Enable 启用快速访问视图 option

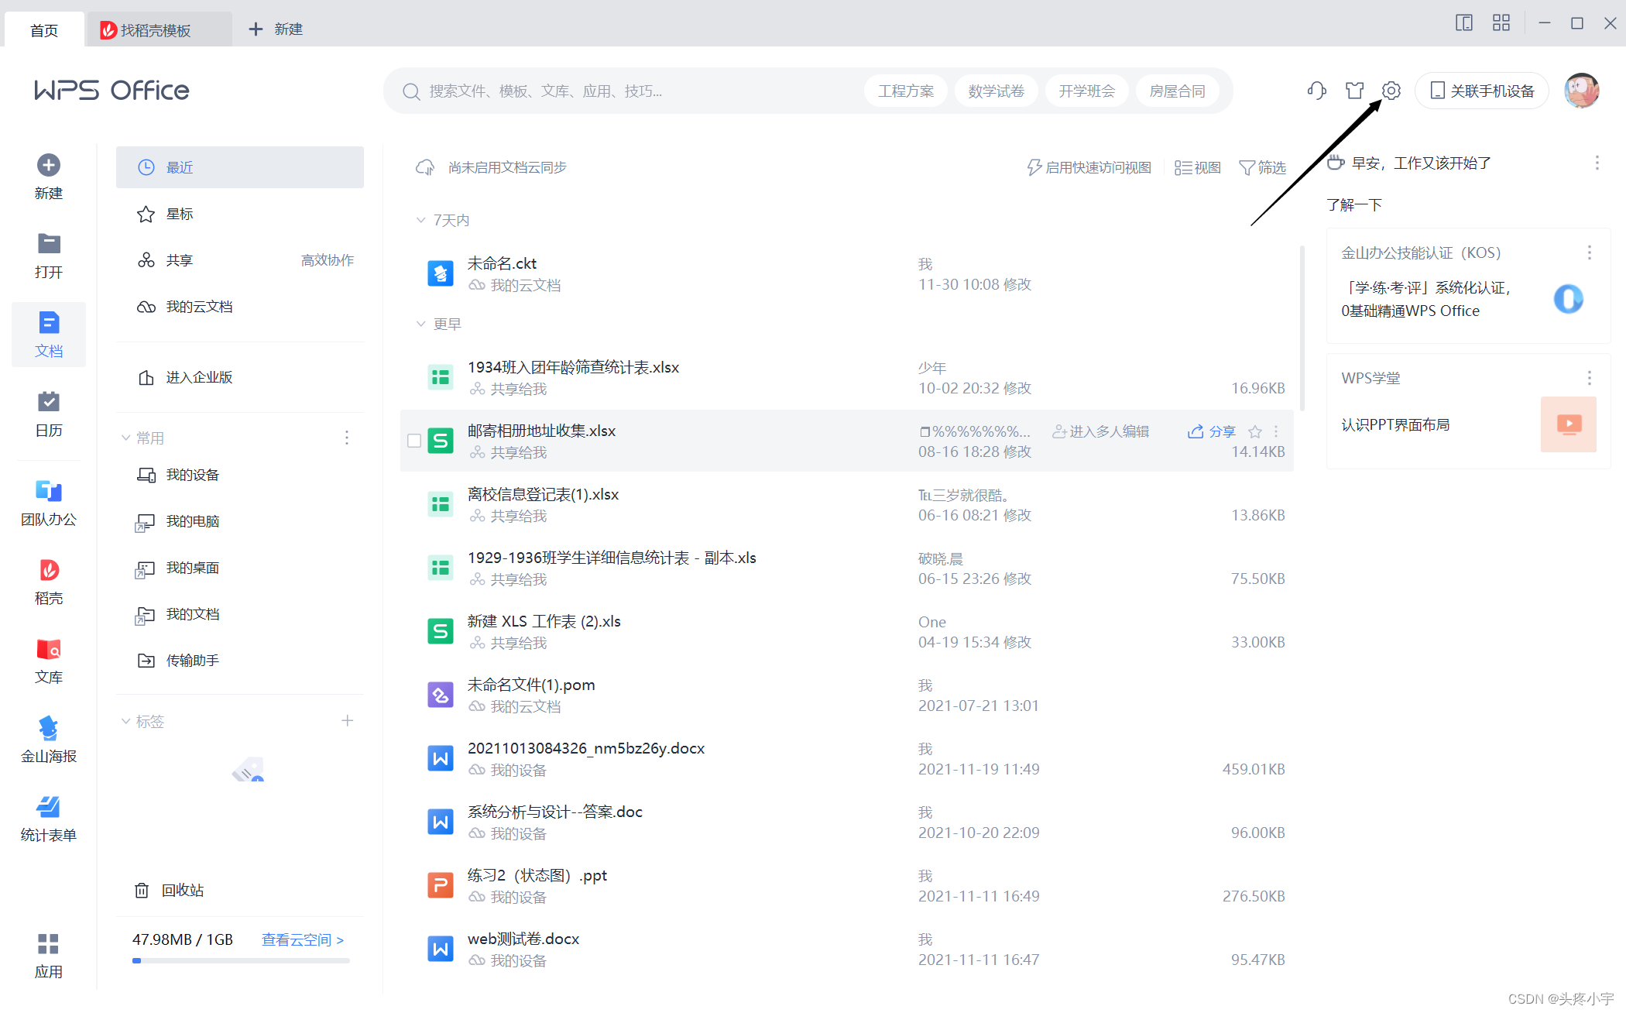[x=1089, y=167]
